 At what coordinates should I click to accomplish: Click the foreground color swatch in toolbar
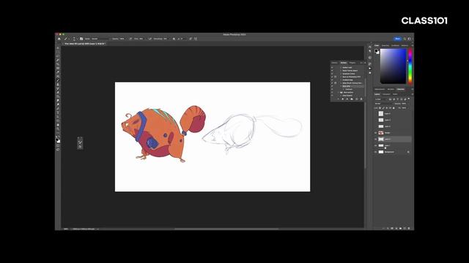[x=57, y=139]
